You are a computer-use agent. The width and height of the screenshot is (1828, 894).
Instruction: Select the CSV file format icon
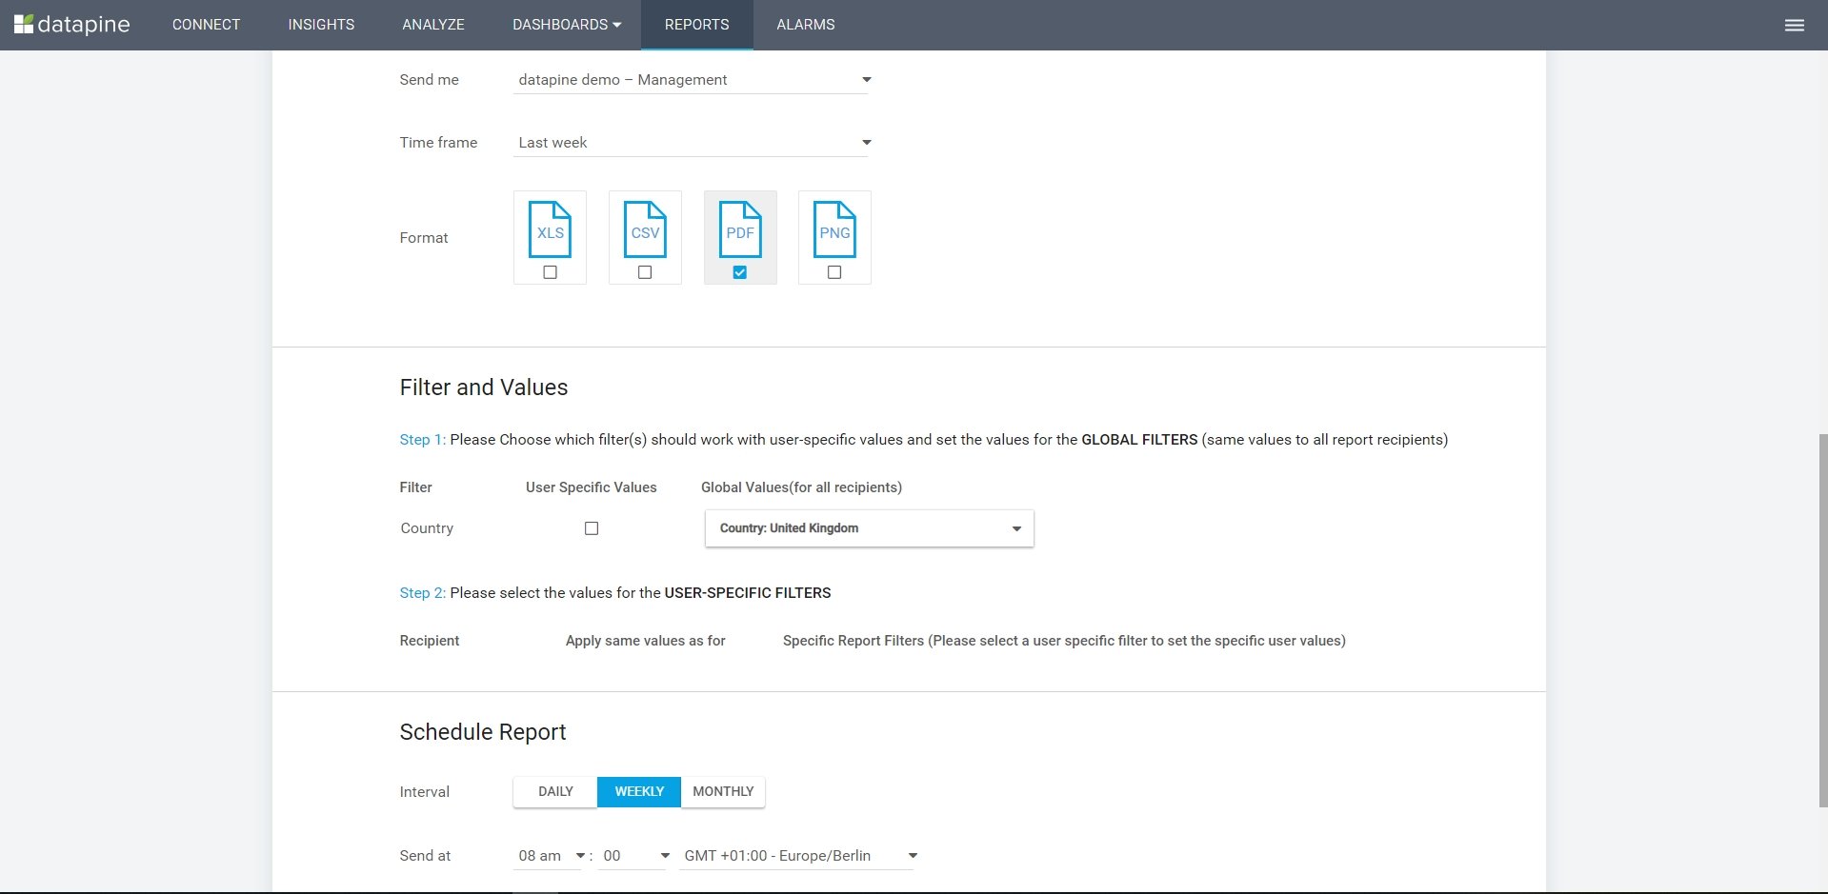coord(645,229)
